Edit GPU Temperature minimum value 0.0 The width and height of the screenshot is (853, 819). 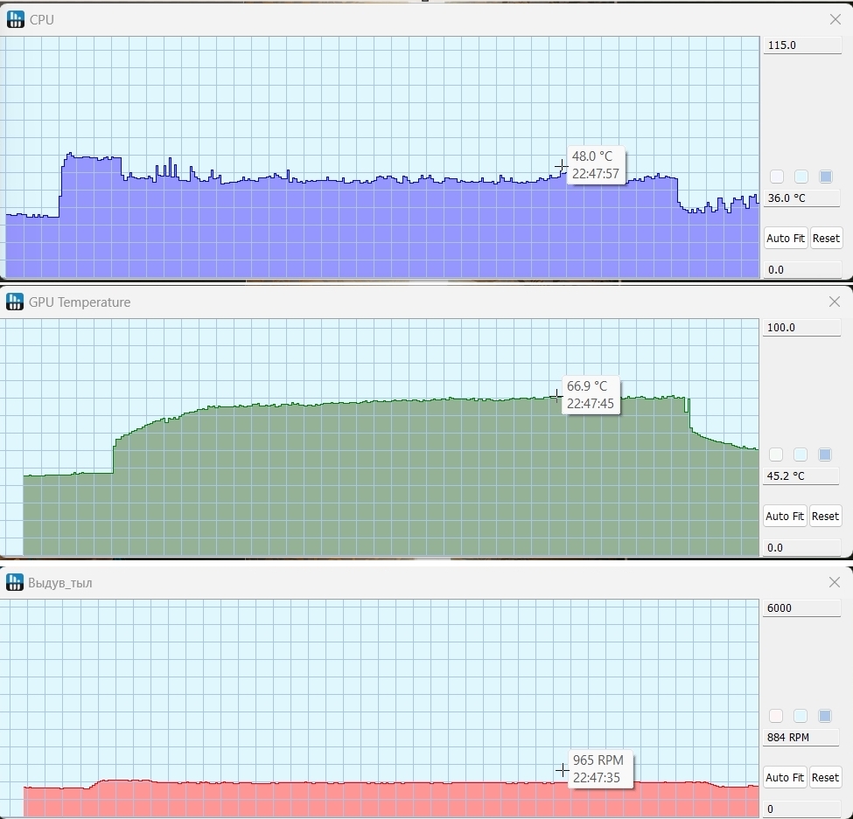coord(801,548)
